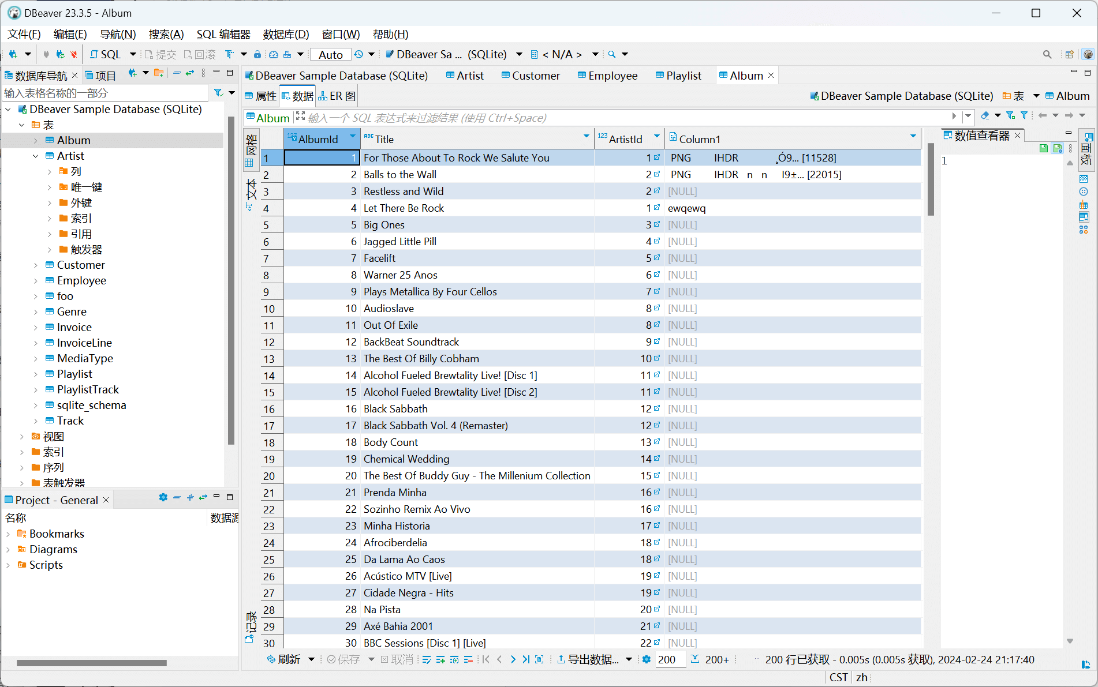
Task: Click the data grid's vertical scrollbar thumb
Action: click(931, 179)
